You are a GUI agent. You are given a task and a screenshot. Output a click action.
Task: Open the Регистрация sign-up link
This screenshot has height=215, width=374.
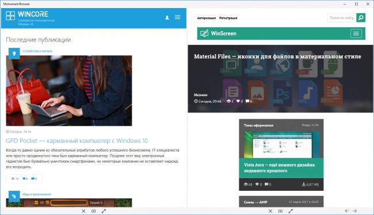coord(228,18)
